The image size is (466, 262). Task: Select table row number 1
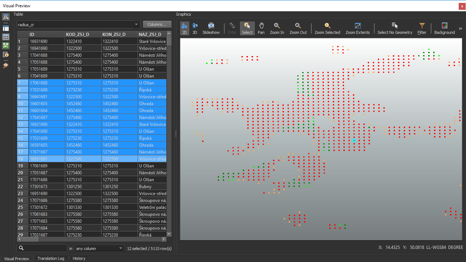[x=23, y=41]
